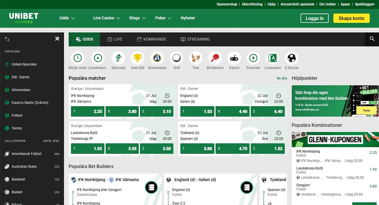
Task: Click the search magnifier icon
Action: [372, 39]
